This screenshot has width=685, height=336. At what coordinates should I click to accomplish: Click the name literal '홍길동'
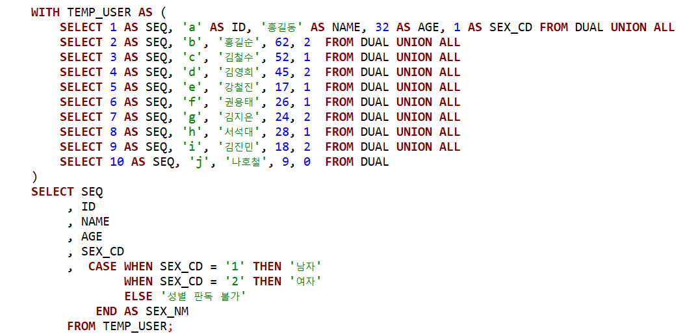(282, 27)
